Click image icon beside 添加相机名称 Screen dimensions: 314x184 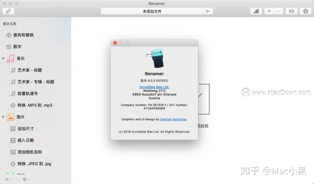pos(13,152)
